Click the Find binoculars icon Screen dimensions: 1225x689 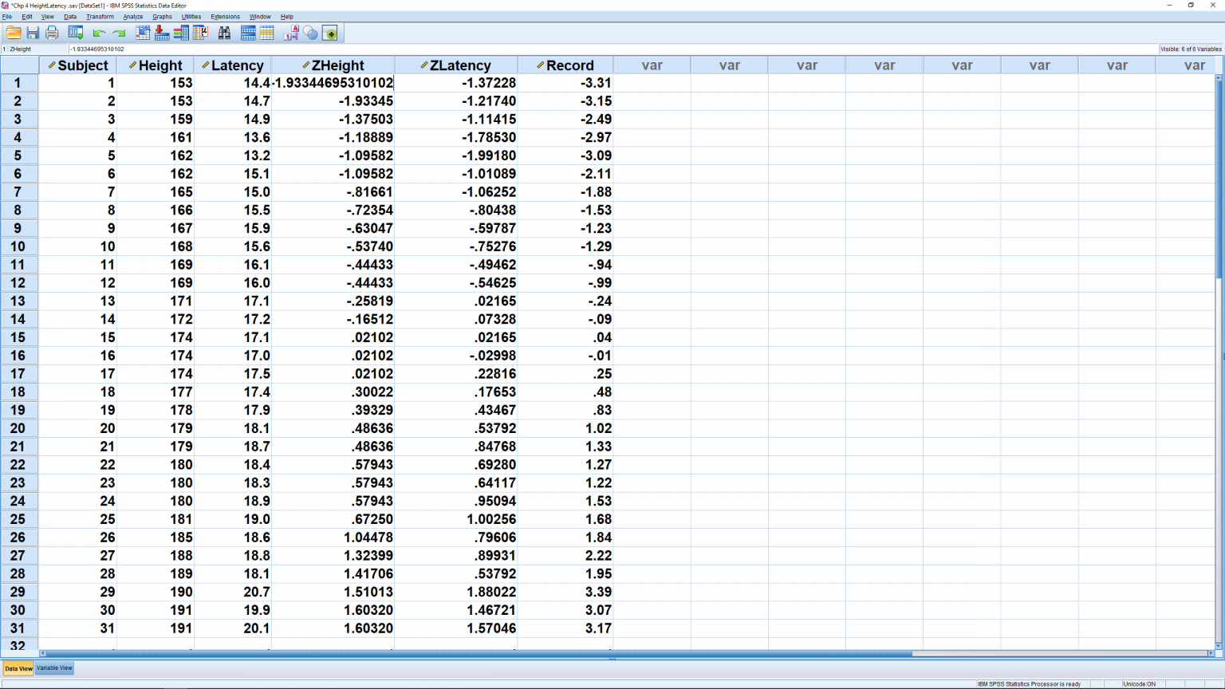click(224, 33)
